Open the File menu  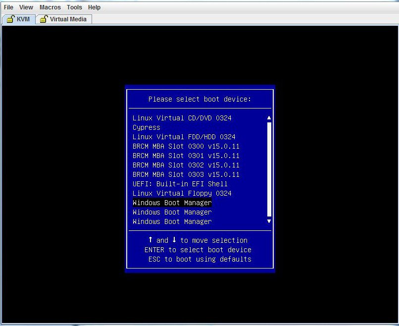tap(8, 7)
